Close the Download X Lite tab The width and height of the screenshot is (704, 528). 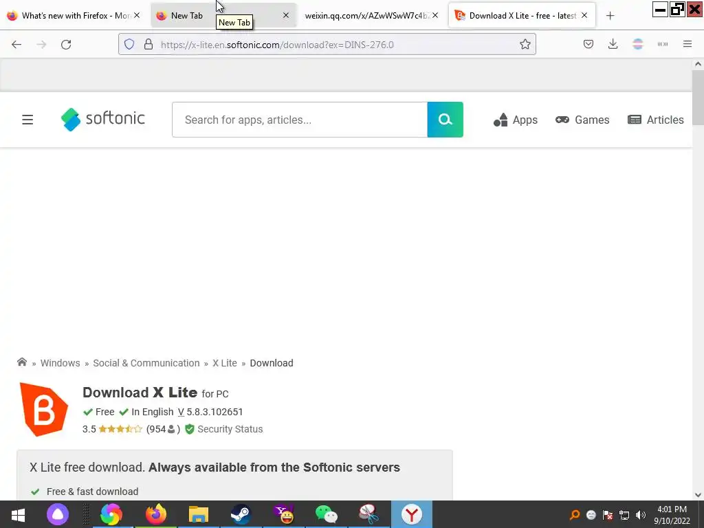coord(584,15)
